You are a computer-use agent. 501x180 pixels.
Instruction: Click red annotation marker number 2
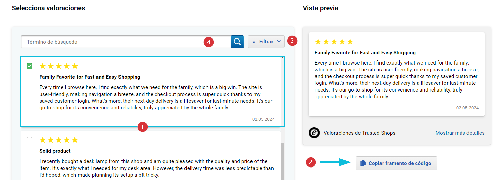pos(311,162)
